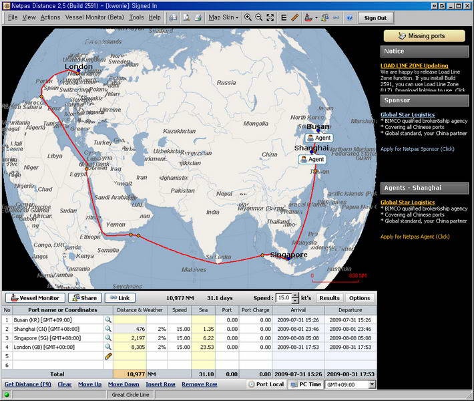Click the Results button

(x=330, y=298)
